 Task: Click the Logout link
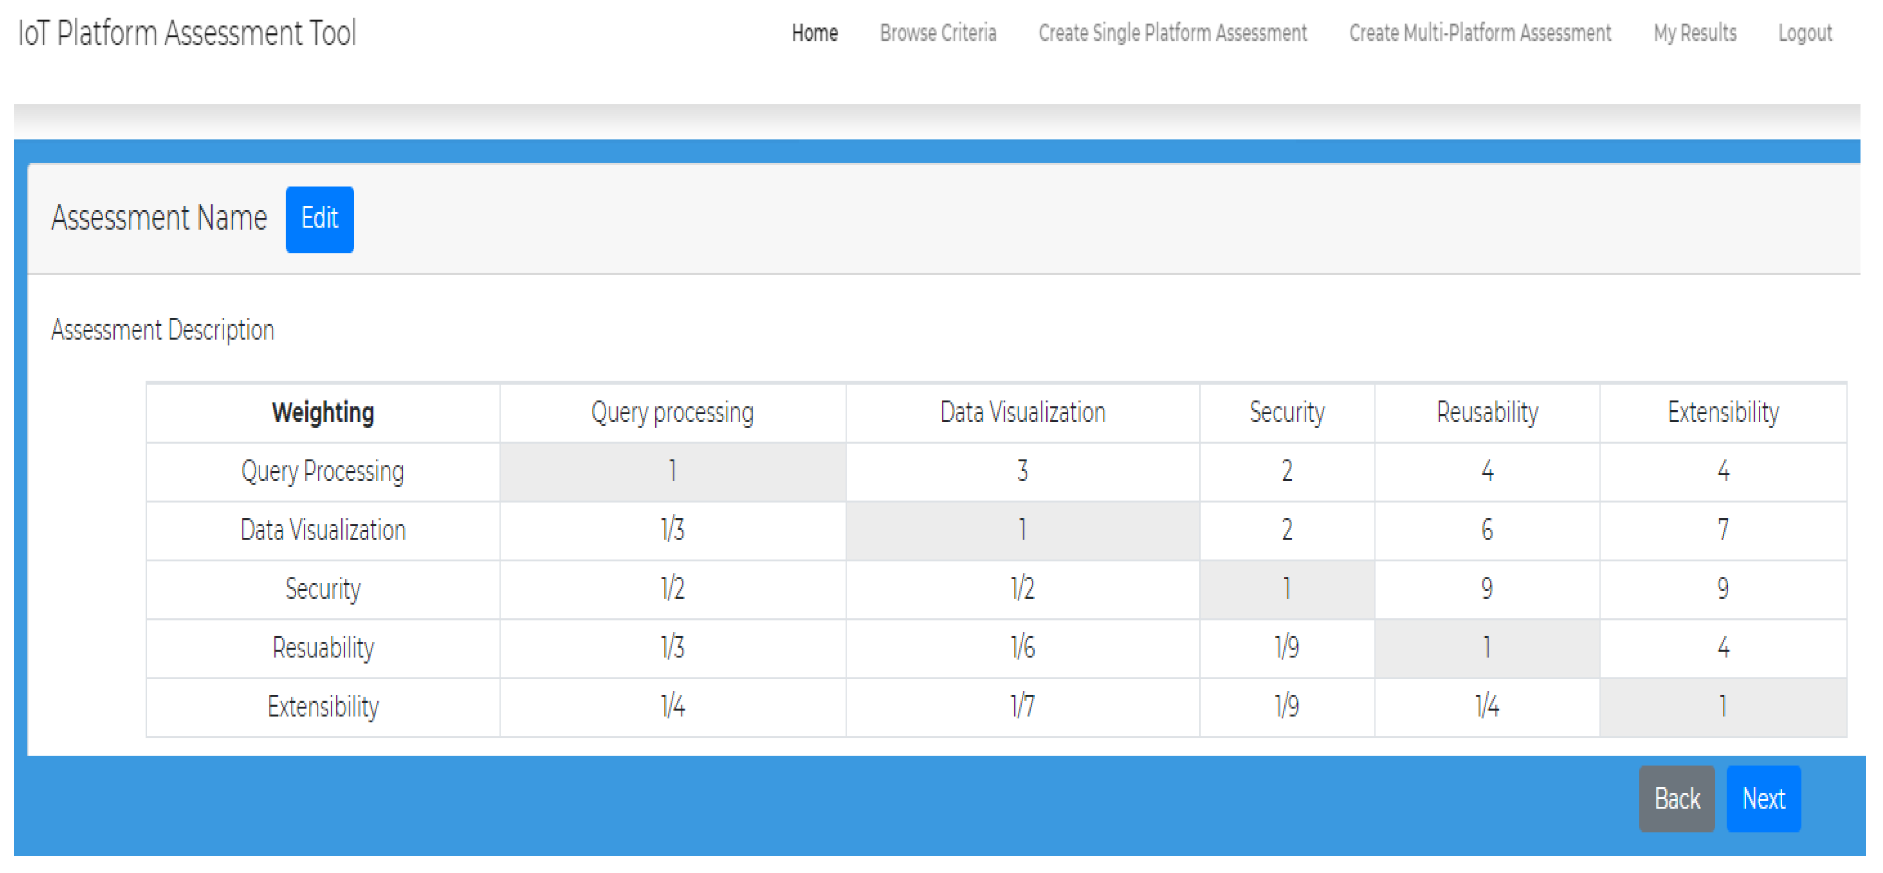(x=1805, y=33)
